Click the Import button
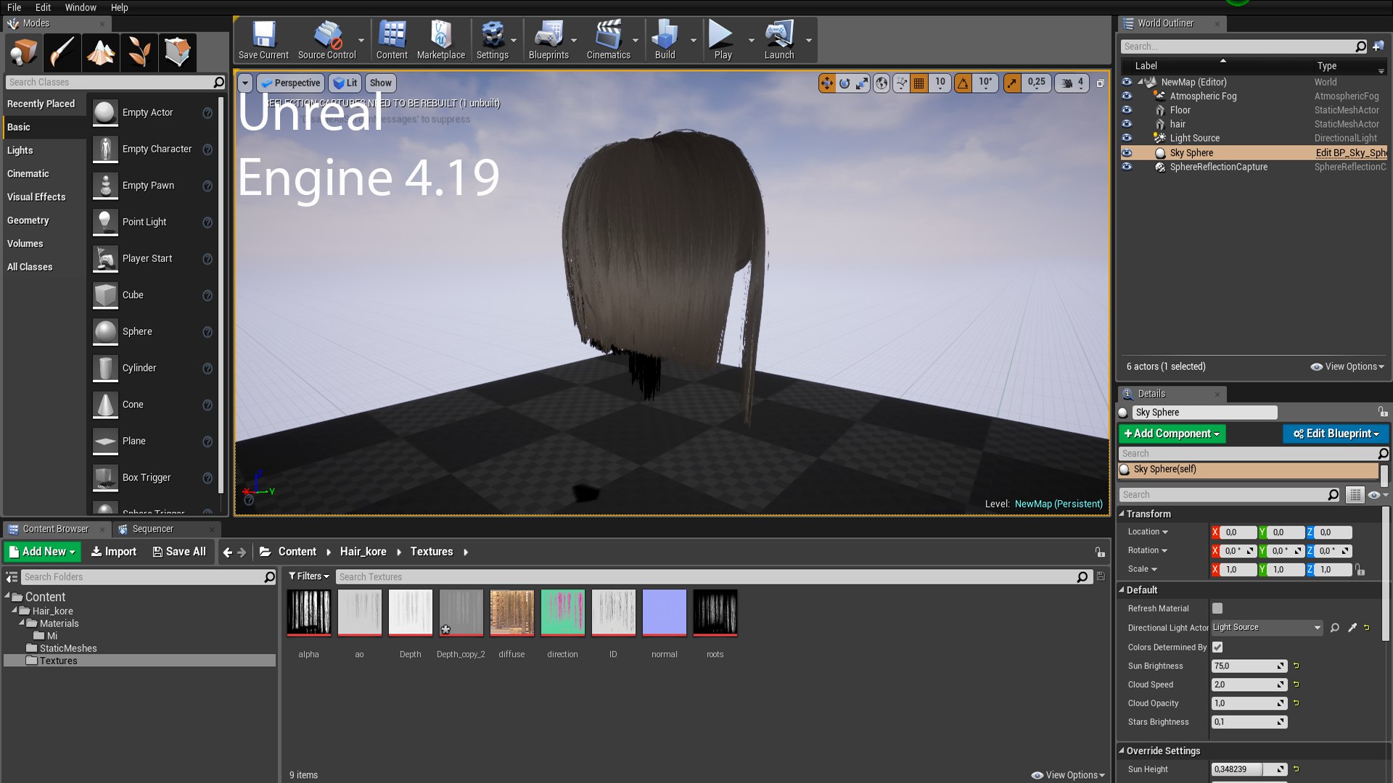Screen dimensions: 1393x783 [x=113, y=552]
